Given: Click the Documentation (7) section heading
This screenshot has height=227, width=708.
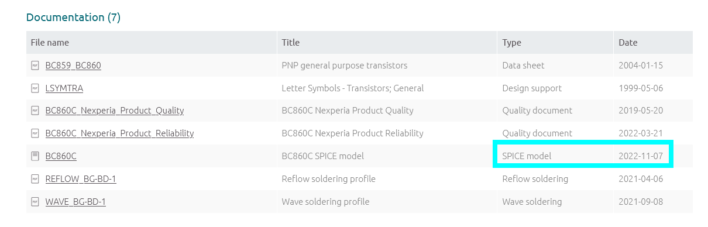Looking at the screenshot, I should pyautogui.click(x=74, y=18).
